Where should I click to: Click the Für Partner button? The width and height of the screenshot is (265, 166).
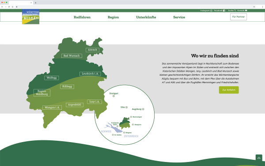click(238, 17)
